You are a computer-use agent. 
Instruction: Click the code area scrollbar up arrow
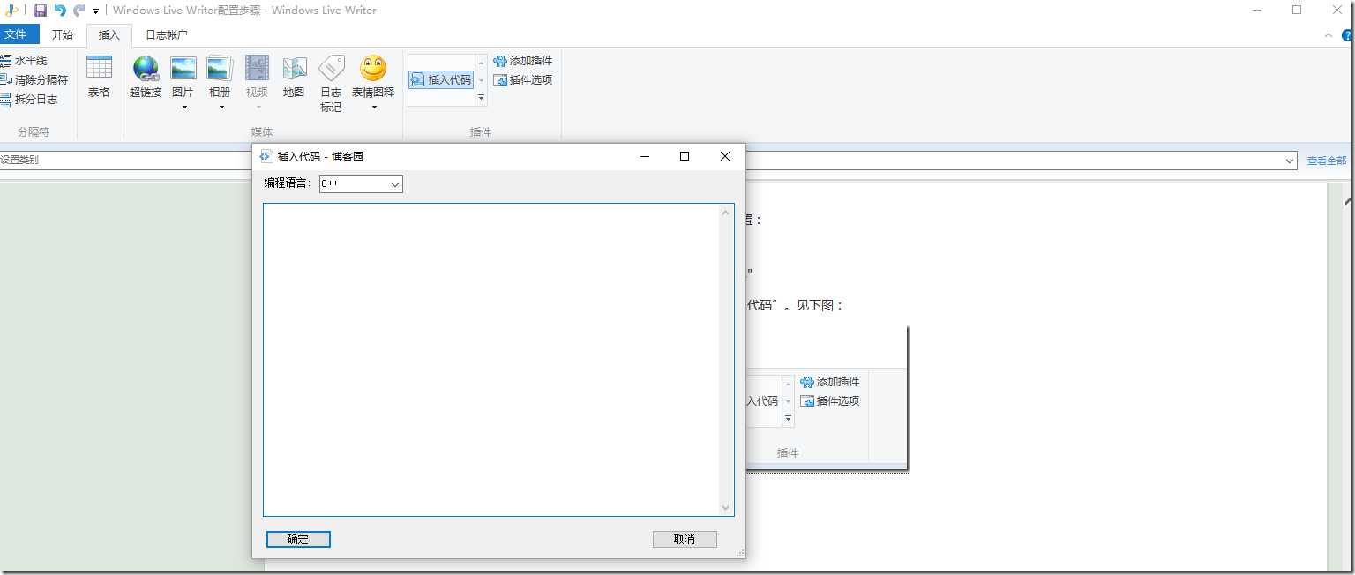(726, 212)
